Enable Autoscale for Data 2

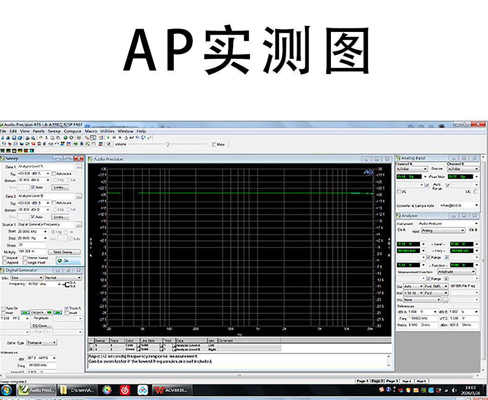click(54, 203)
